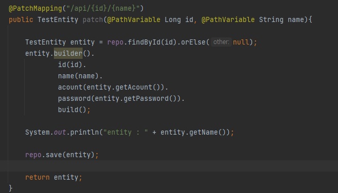
Task: Click entity.getAcount() in the acount line
Action: click(126, 88)
